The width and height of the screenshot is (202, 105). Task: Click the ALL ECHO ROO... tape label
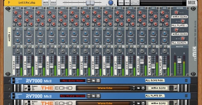pos(155,80)
